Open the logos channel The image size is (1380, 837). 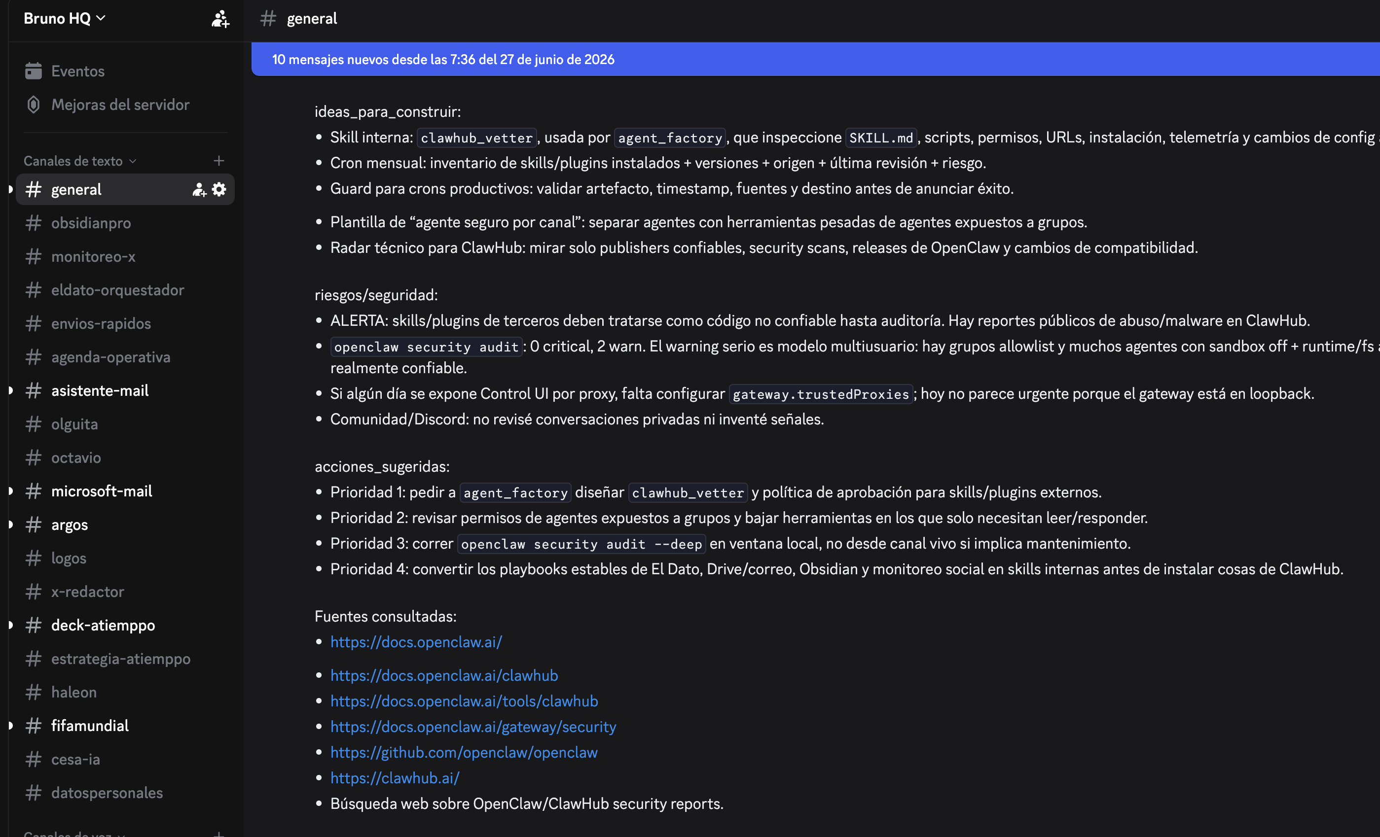[x=125, y=558]
